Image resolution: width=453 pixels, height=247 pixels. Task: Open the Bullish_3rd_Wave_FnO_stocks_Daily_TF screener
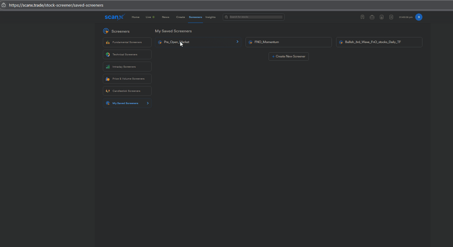(x=379, y=42)
